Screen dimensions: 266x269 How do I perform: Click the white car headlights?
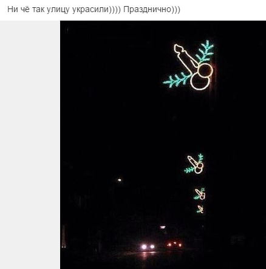point(148,247)
